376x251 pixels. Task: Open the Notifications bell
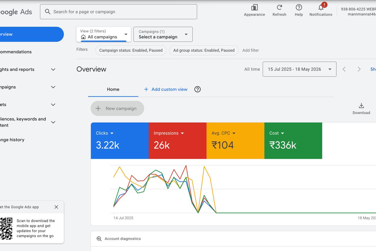click(321, 7)
